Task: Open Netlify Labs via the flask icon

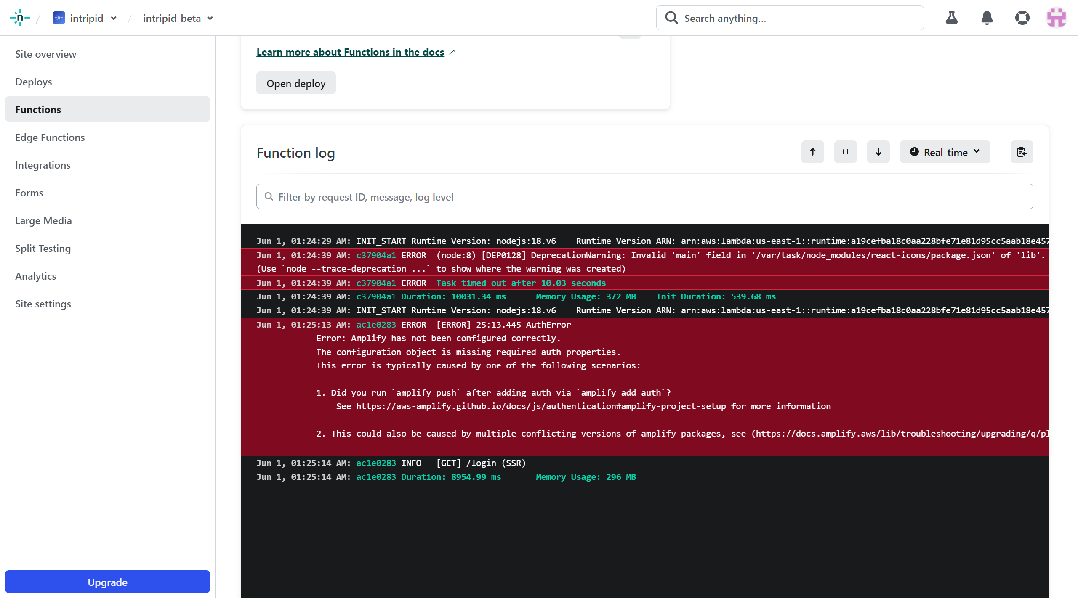Action: point(952,18)
